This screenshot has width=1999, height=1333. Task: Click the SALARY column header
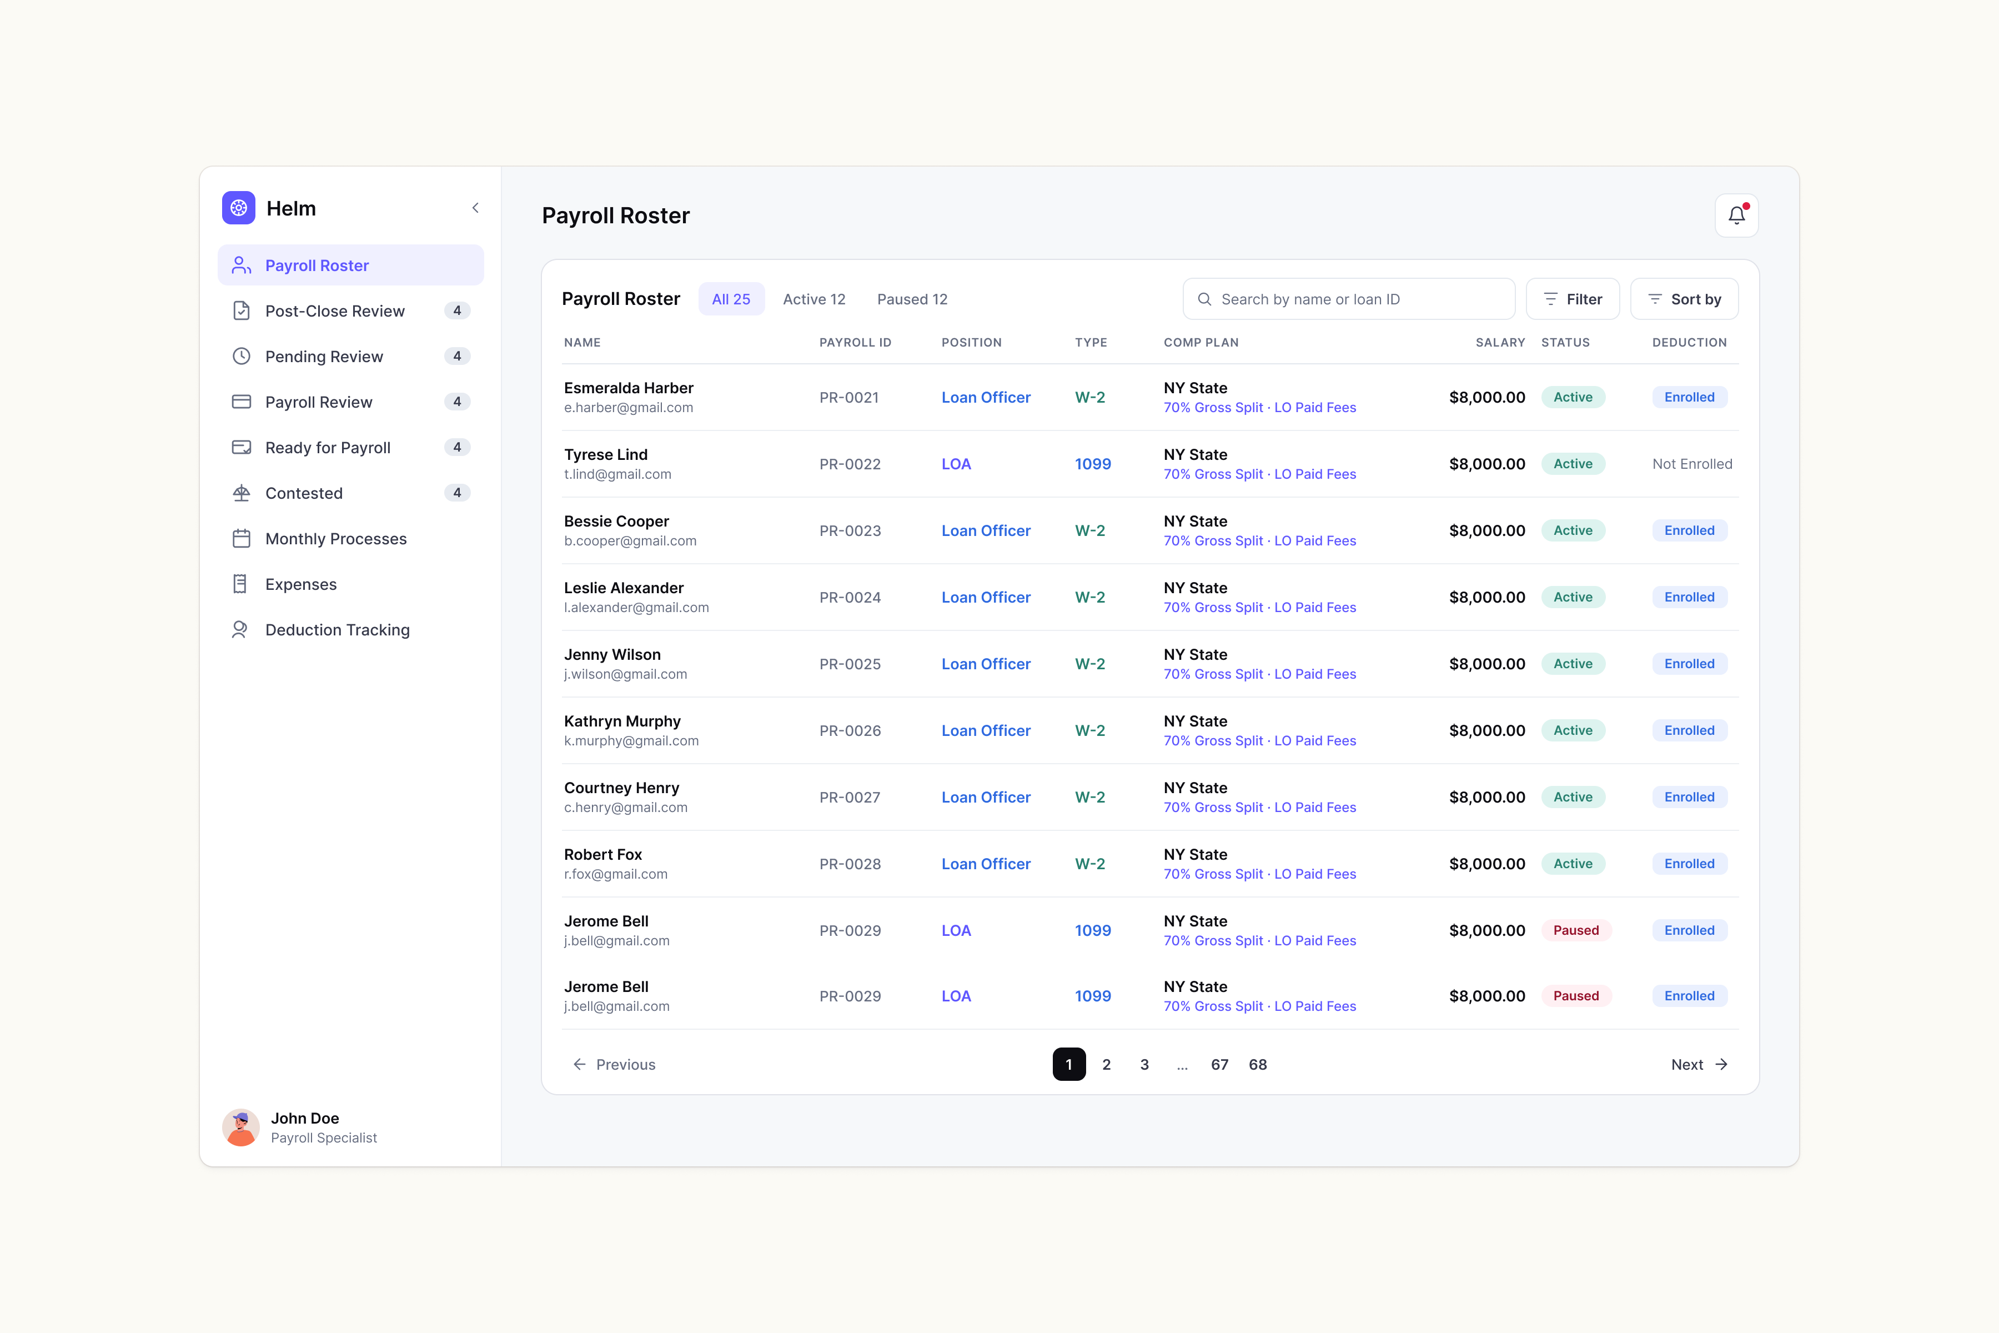(x=1500, y=343)
